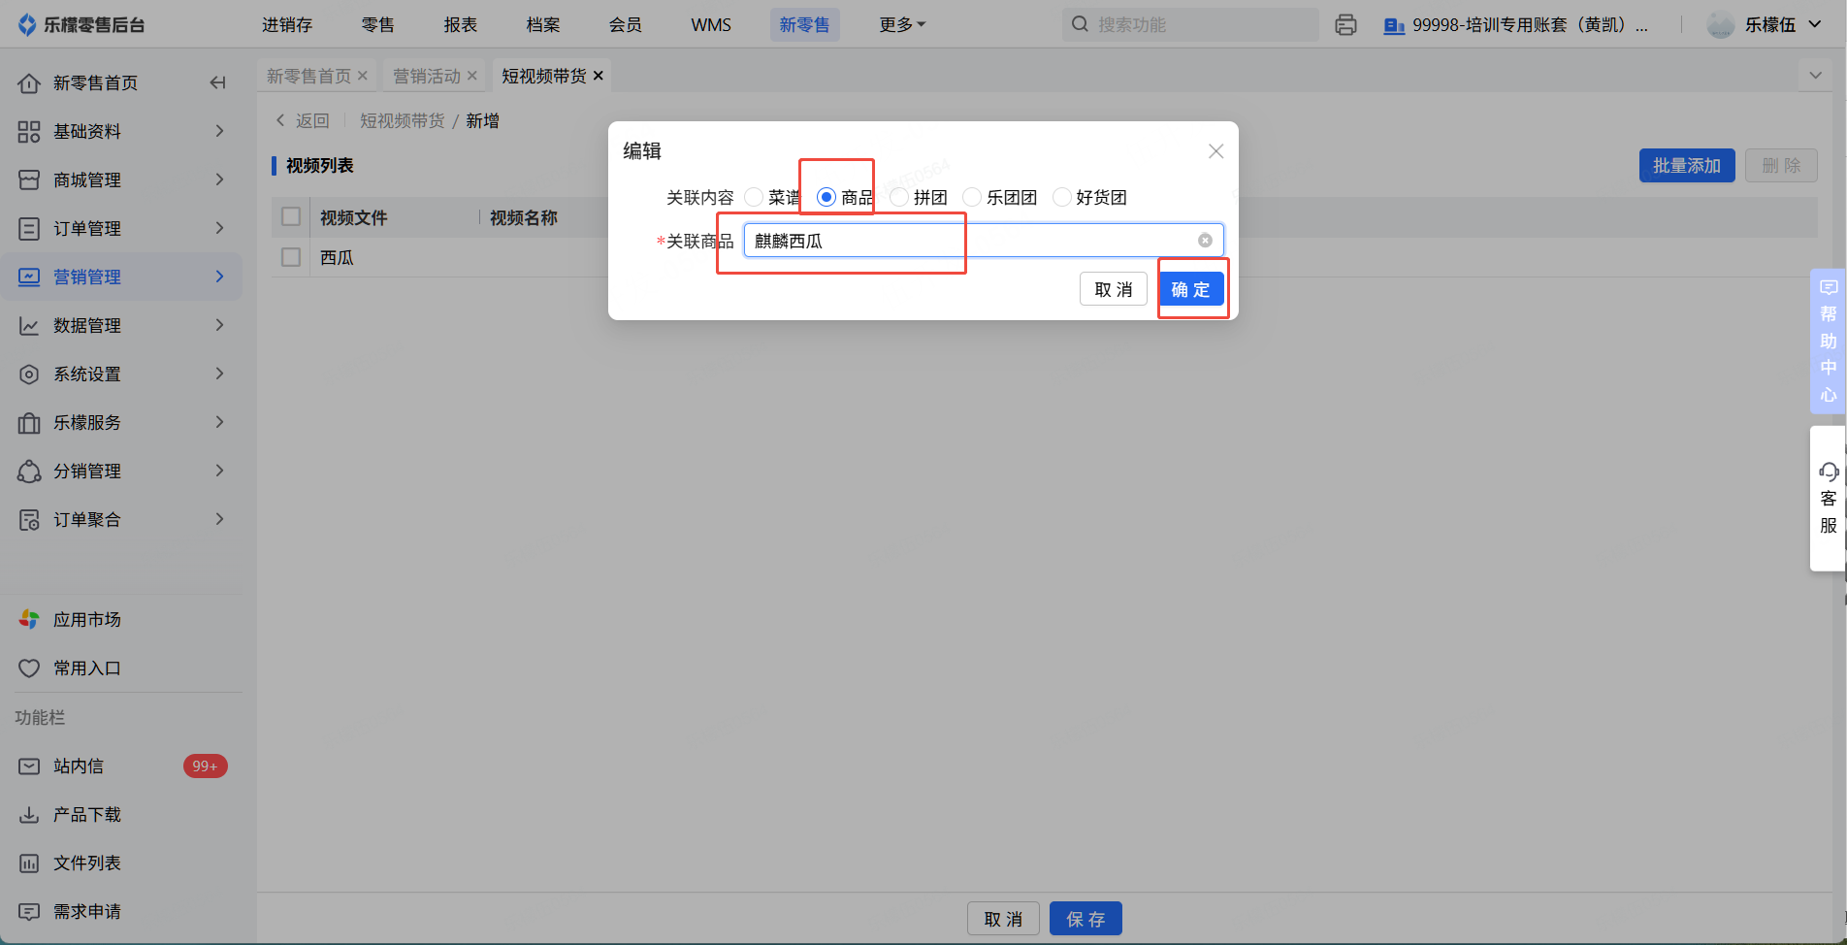Click the 批量添加 button
Viewport: 1847px width, 945px height.
coord(1687,166)
